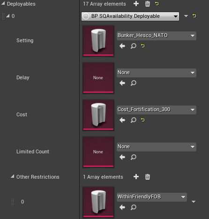Collapse the Deployables section
This screenshot has height=219, width=209.
coord(3,3)
